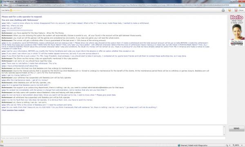Click the padlock icon in address bar
The image size is (245, 147).
point(240,5)
